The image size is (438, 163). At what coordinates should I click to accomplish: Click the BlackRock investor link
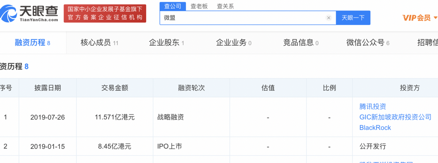point(375,128)
